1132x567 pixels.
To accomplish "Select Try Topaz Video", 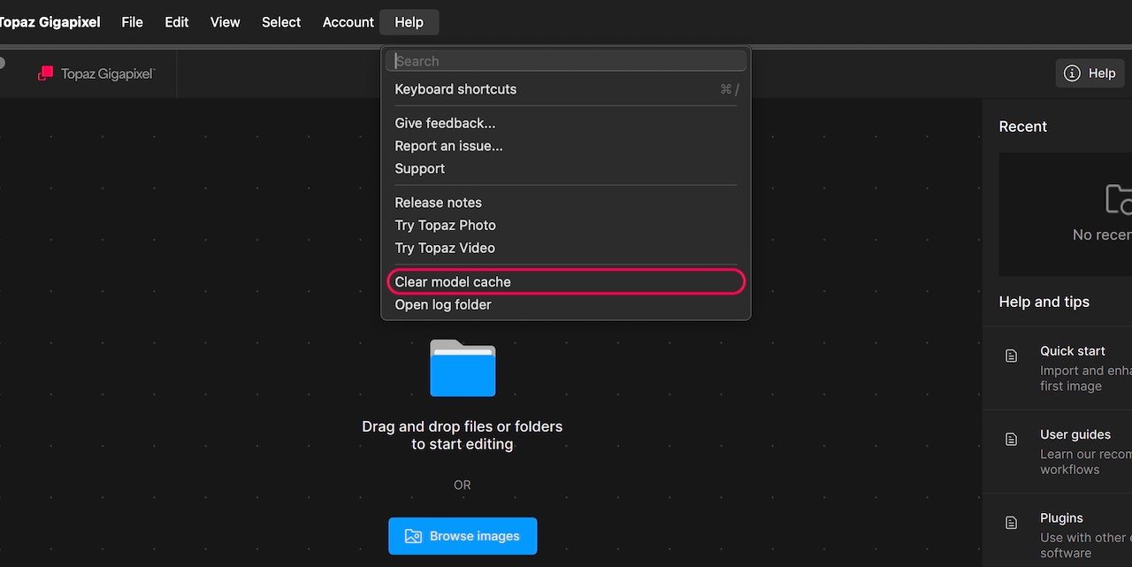I will coord(566,249).
